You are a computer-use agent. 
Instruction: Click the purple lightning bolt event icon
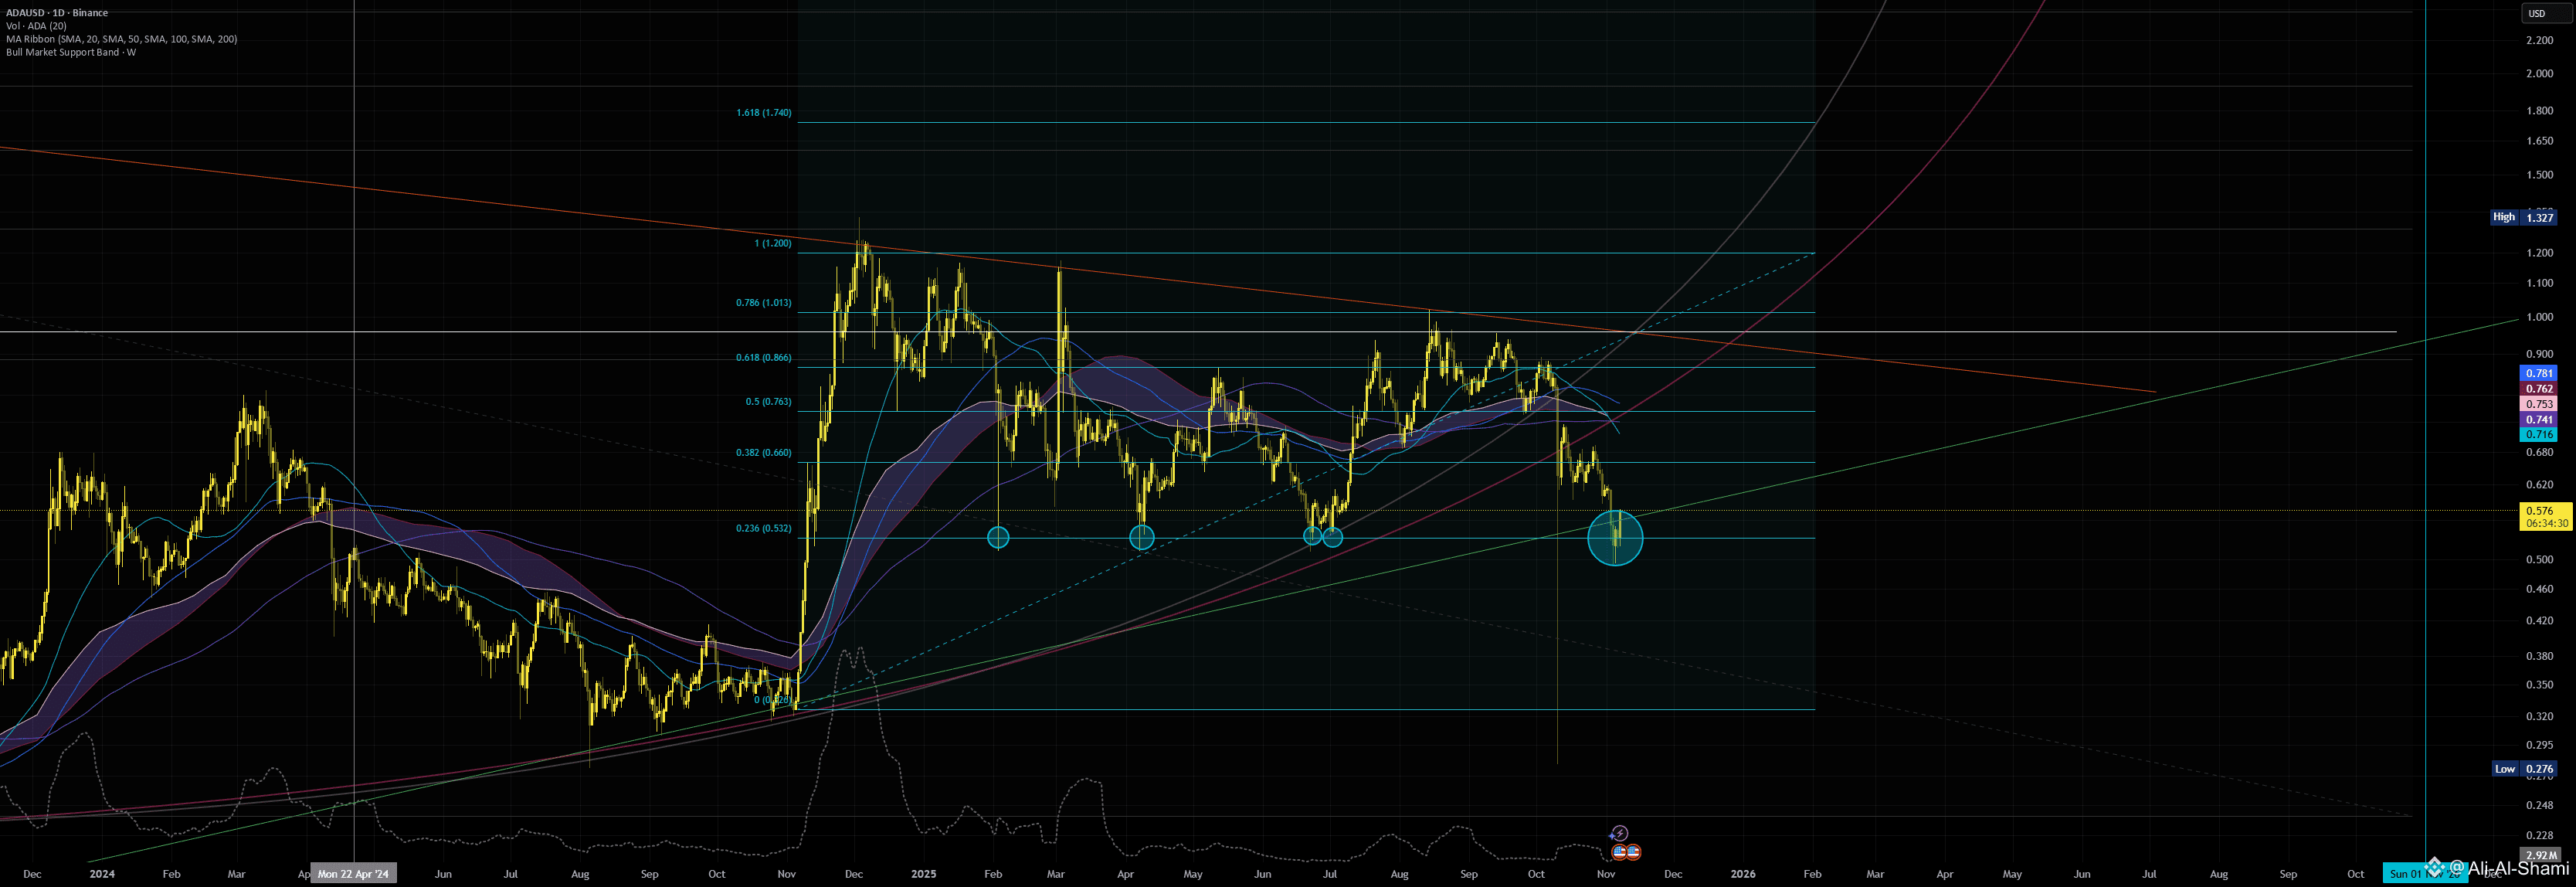click(1619, 833)
